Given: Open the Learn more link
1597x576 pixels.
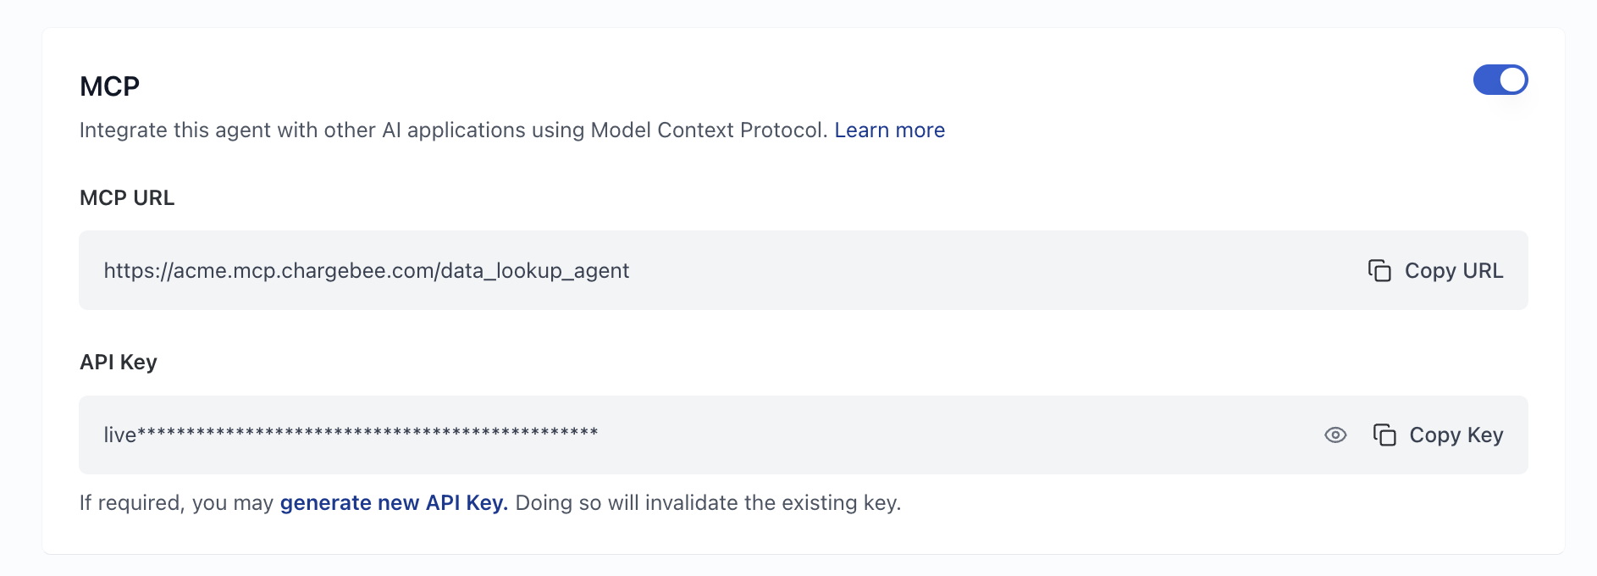Looking at the screenshot, I should tap(889, 130).
